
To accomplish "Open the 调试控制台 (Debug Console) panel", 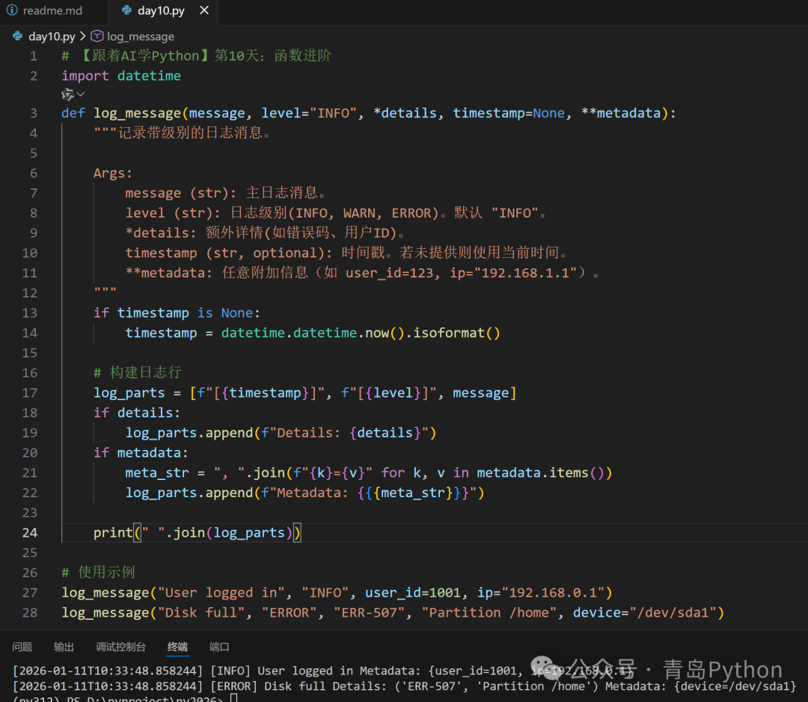I will click(x=120, y=647).
